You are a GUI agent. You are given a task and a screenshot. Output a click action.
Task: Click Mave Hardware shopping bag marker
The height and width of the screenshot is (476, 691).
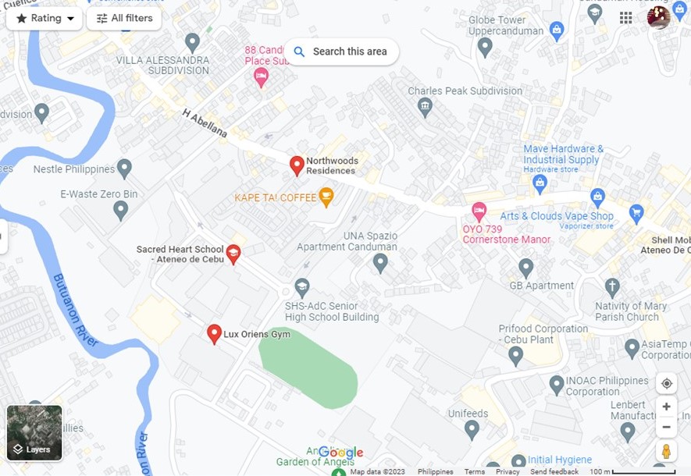tap(540, 183)
